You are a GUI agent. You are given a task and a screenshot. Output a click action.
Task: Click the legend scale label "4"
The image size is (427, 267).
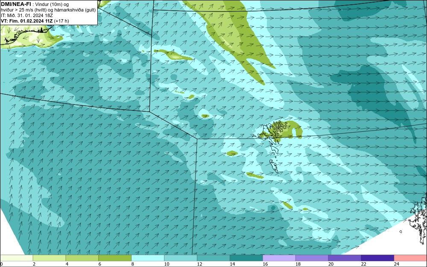pos(67,264)
